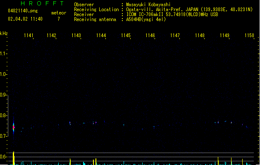Click the 'Observer' field label

click(x=84, y=5)
